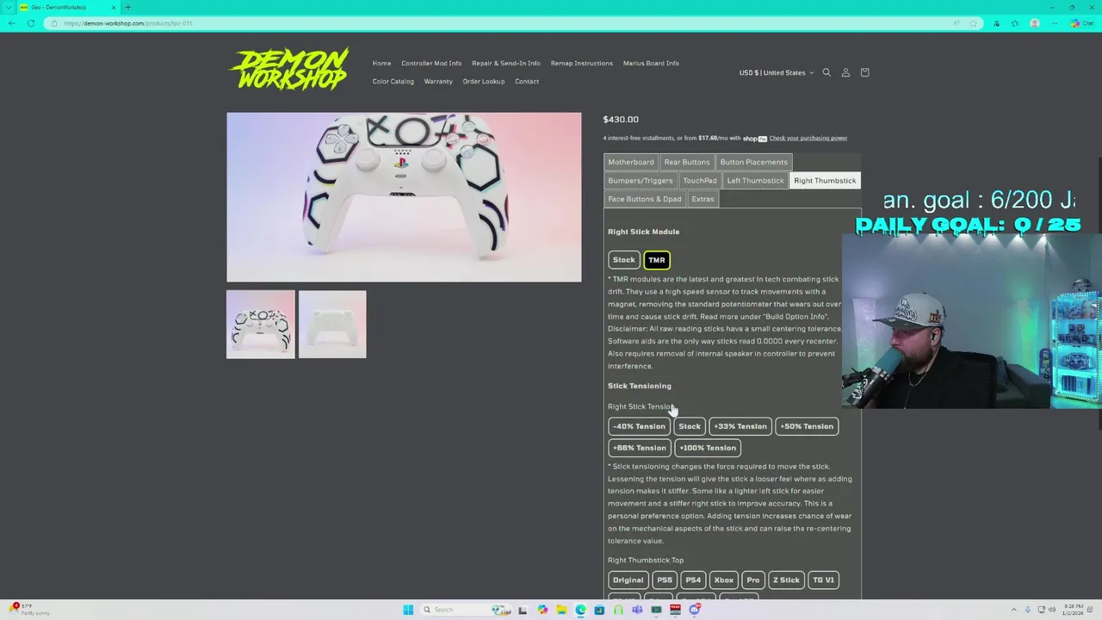The image size is (1102, 620).
Task: Open File Explorer from the taskbar
Action: pyautogui.click(x=561, y=610)
